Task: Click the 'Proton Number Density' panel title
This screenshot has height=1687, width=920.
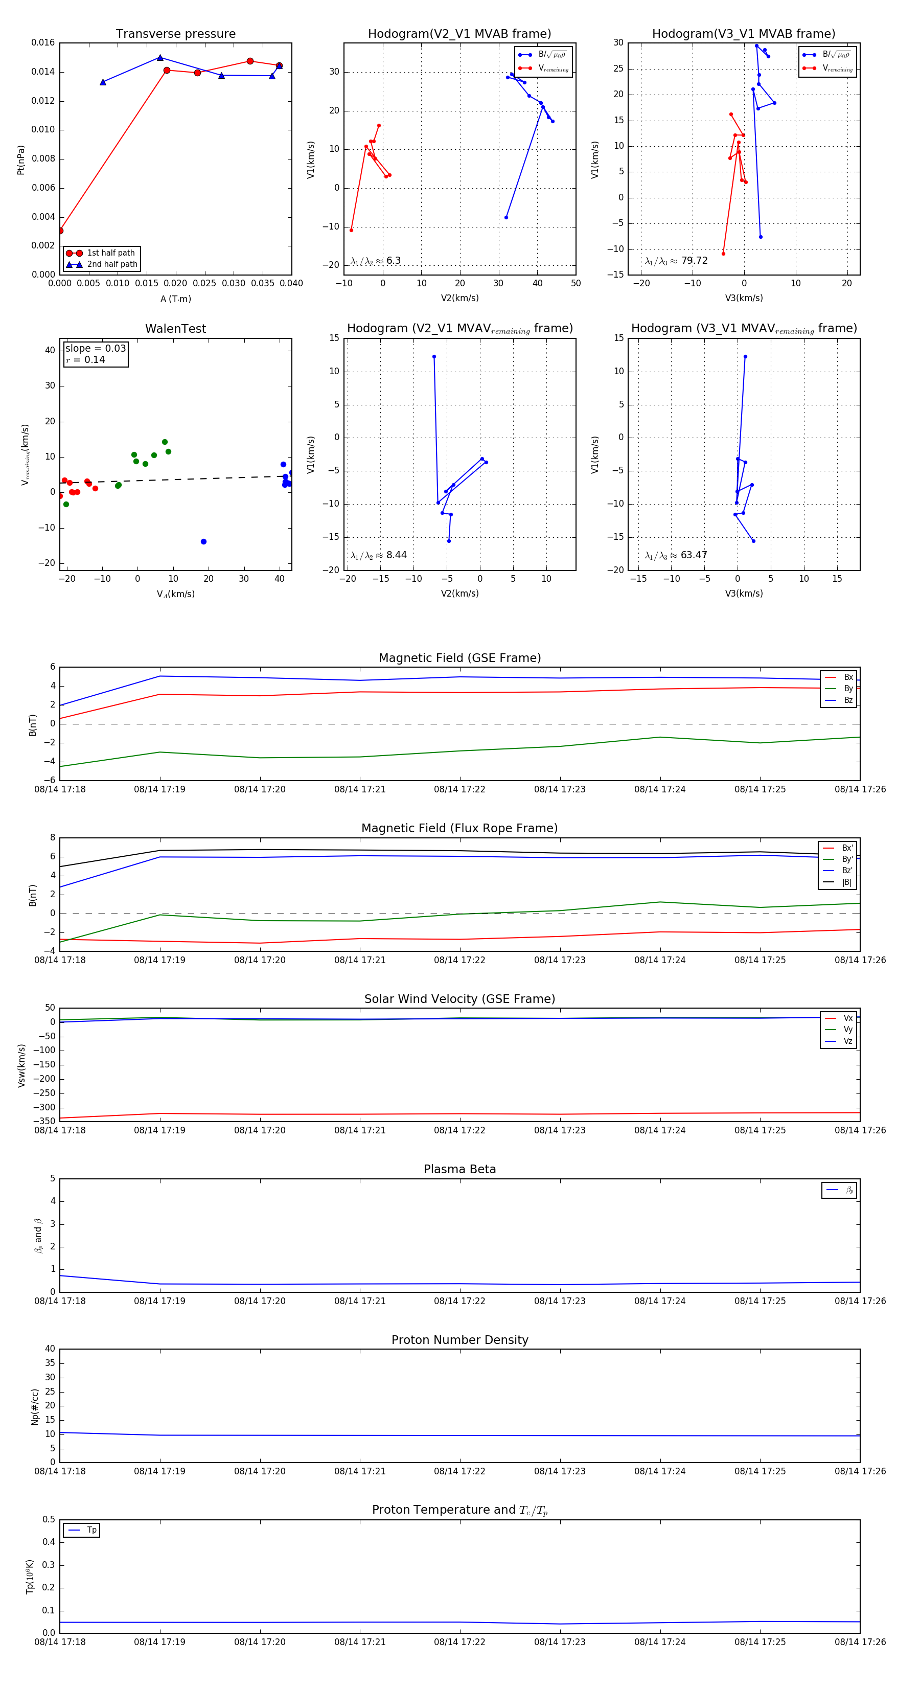Action: click(x=459, y=1340)
